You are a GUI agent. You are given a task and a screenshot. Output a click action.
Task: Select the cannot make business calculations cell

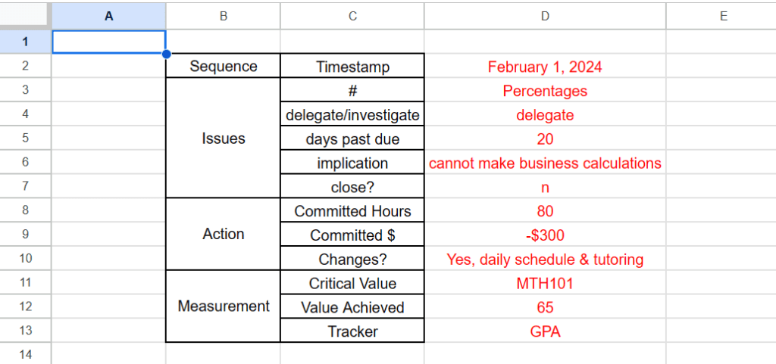(x=545, y=163)
